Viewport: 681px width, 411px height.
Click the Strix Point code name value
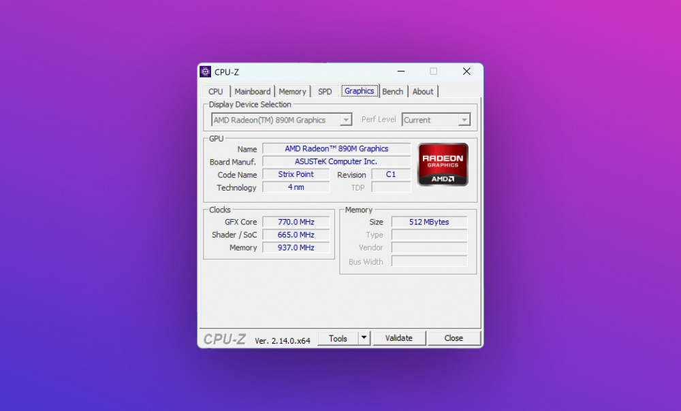(296, 174)
